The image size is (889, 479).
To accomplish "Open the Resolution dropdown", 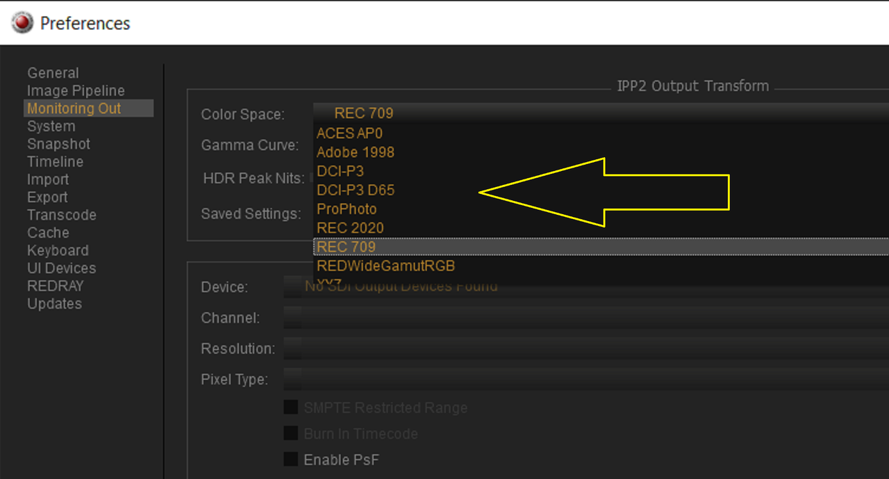I will point(586,348).
